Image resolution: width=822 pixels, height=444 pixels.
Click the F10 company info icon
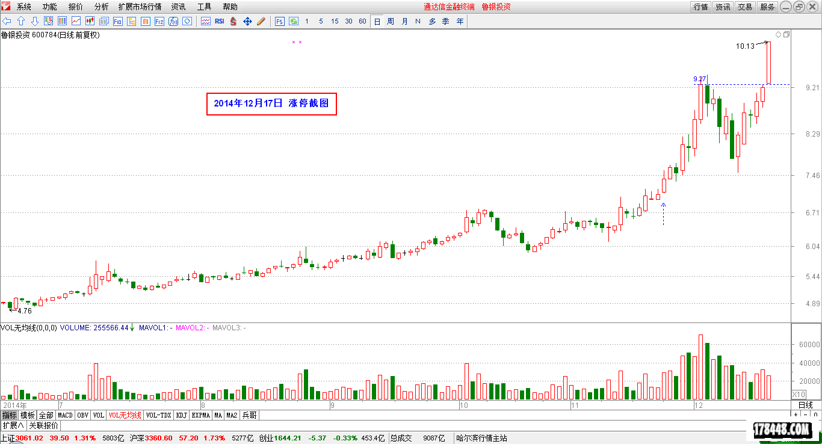click(x=118, y=21)
